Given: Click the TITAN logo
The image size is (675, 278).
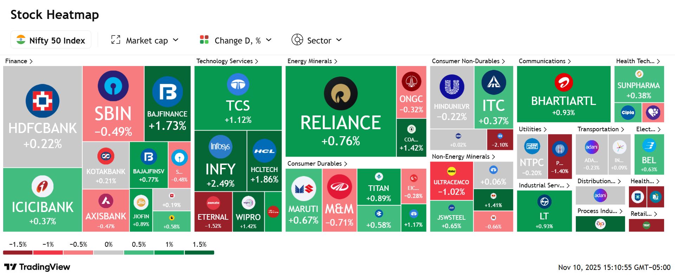Looking at the screenshot, I should click(x=379, y=177).
